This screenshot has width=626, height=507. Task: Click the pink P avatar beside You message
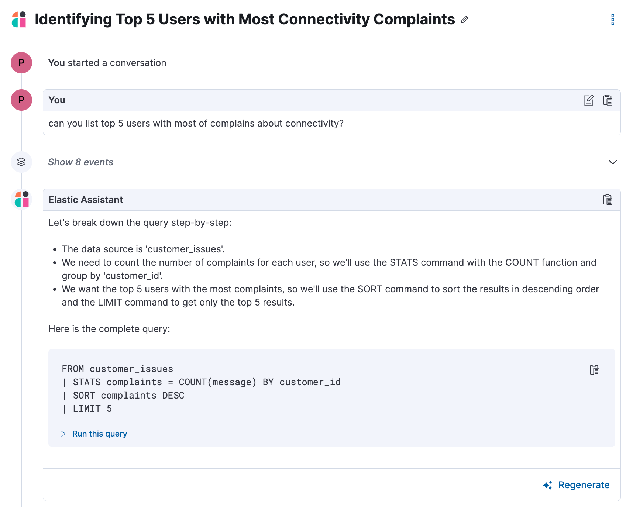click(21, 100)
